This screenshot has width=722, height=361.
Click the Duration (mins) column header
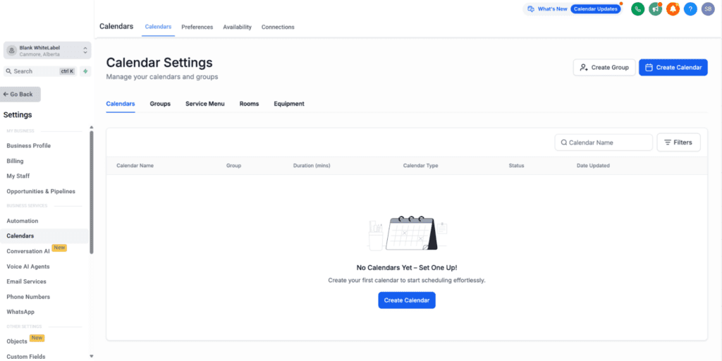pos(312,166)
